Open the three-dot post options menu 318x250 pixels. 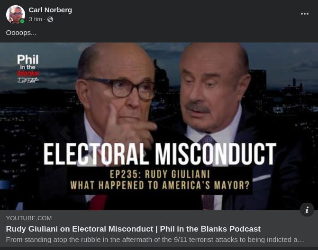[x=305, y=14]
